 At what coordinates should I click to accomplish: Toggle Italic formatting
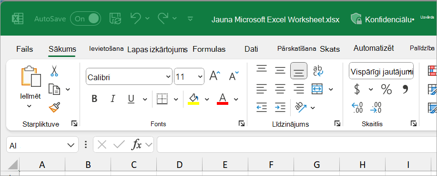coord(113,99)
